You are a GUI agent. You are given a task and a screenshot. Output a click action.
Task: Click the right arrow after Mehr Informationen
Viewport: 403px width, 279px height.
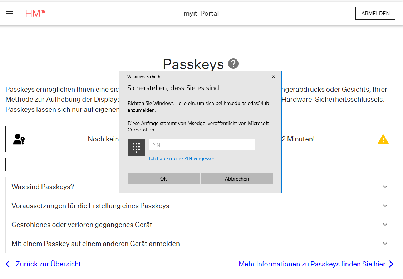click(391, 264)
